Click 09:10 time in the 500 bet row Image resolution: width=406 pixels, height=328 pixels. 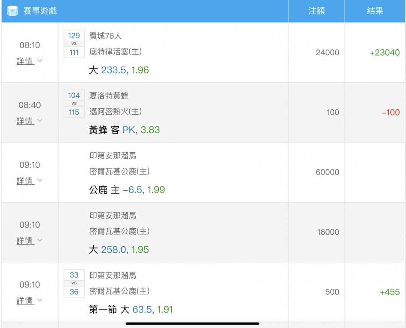pyautogui.click(x=30, y=285)
